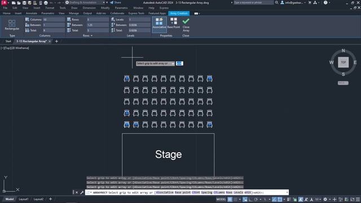Click the plus icon to add a new layout
Screen dimensions: 361x203
(50, 199)
